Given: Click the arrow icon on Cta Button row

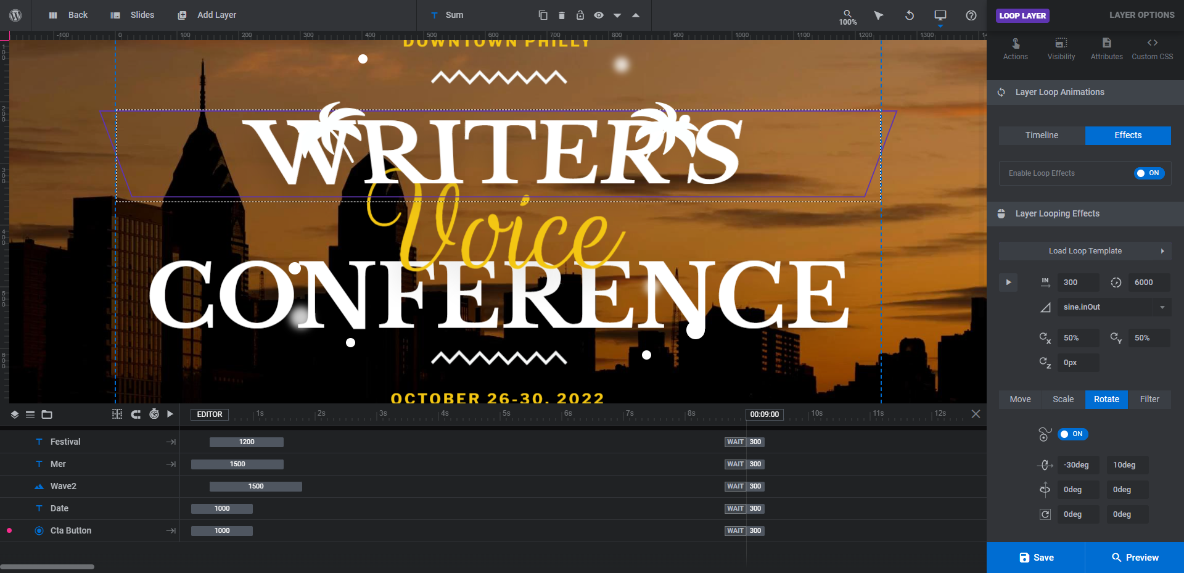Looking at the screenshot, I should [171, 530].
